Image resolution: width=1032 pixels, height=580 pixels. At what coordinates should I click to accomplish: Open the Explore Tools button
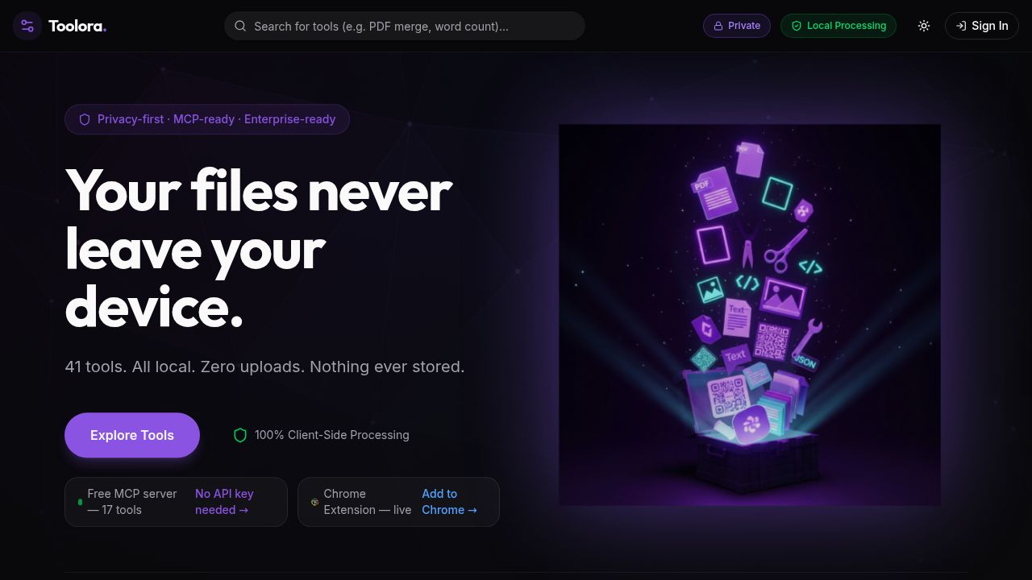[x=132, y=435]
